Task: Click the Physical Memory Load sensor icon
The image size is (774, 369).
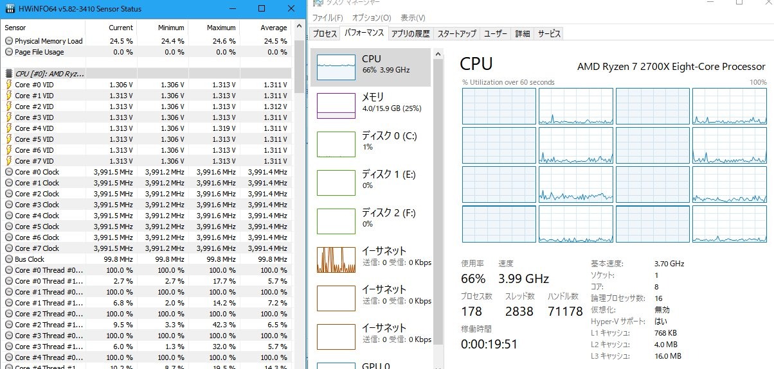Action: [x=8, y=41]
